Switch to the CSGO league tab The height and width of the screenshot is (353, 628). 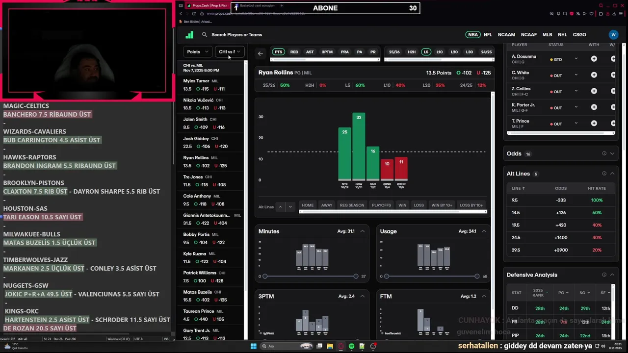point(579,35)
